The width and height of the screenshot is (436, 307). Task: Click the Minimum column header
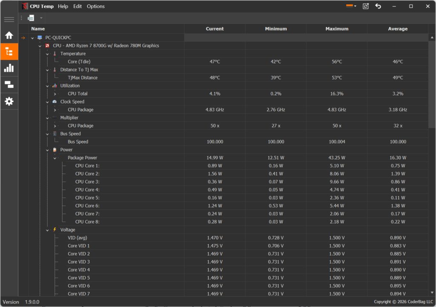[x=276, y=29]
